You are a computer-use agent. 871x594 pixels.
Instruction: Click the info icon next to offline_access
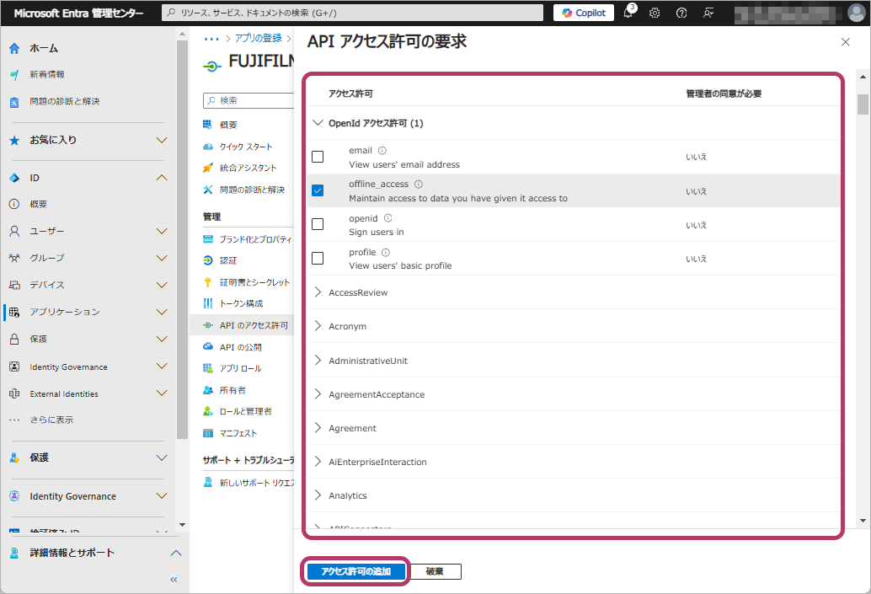(419, 185)
